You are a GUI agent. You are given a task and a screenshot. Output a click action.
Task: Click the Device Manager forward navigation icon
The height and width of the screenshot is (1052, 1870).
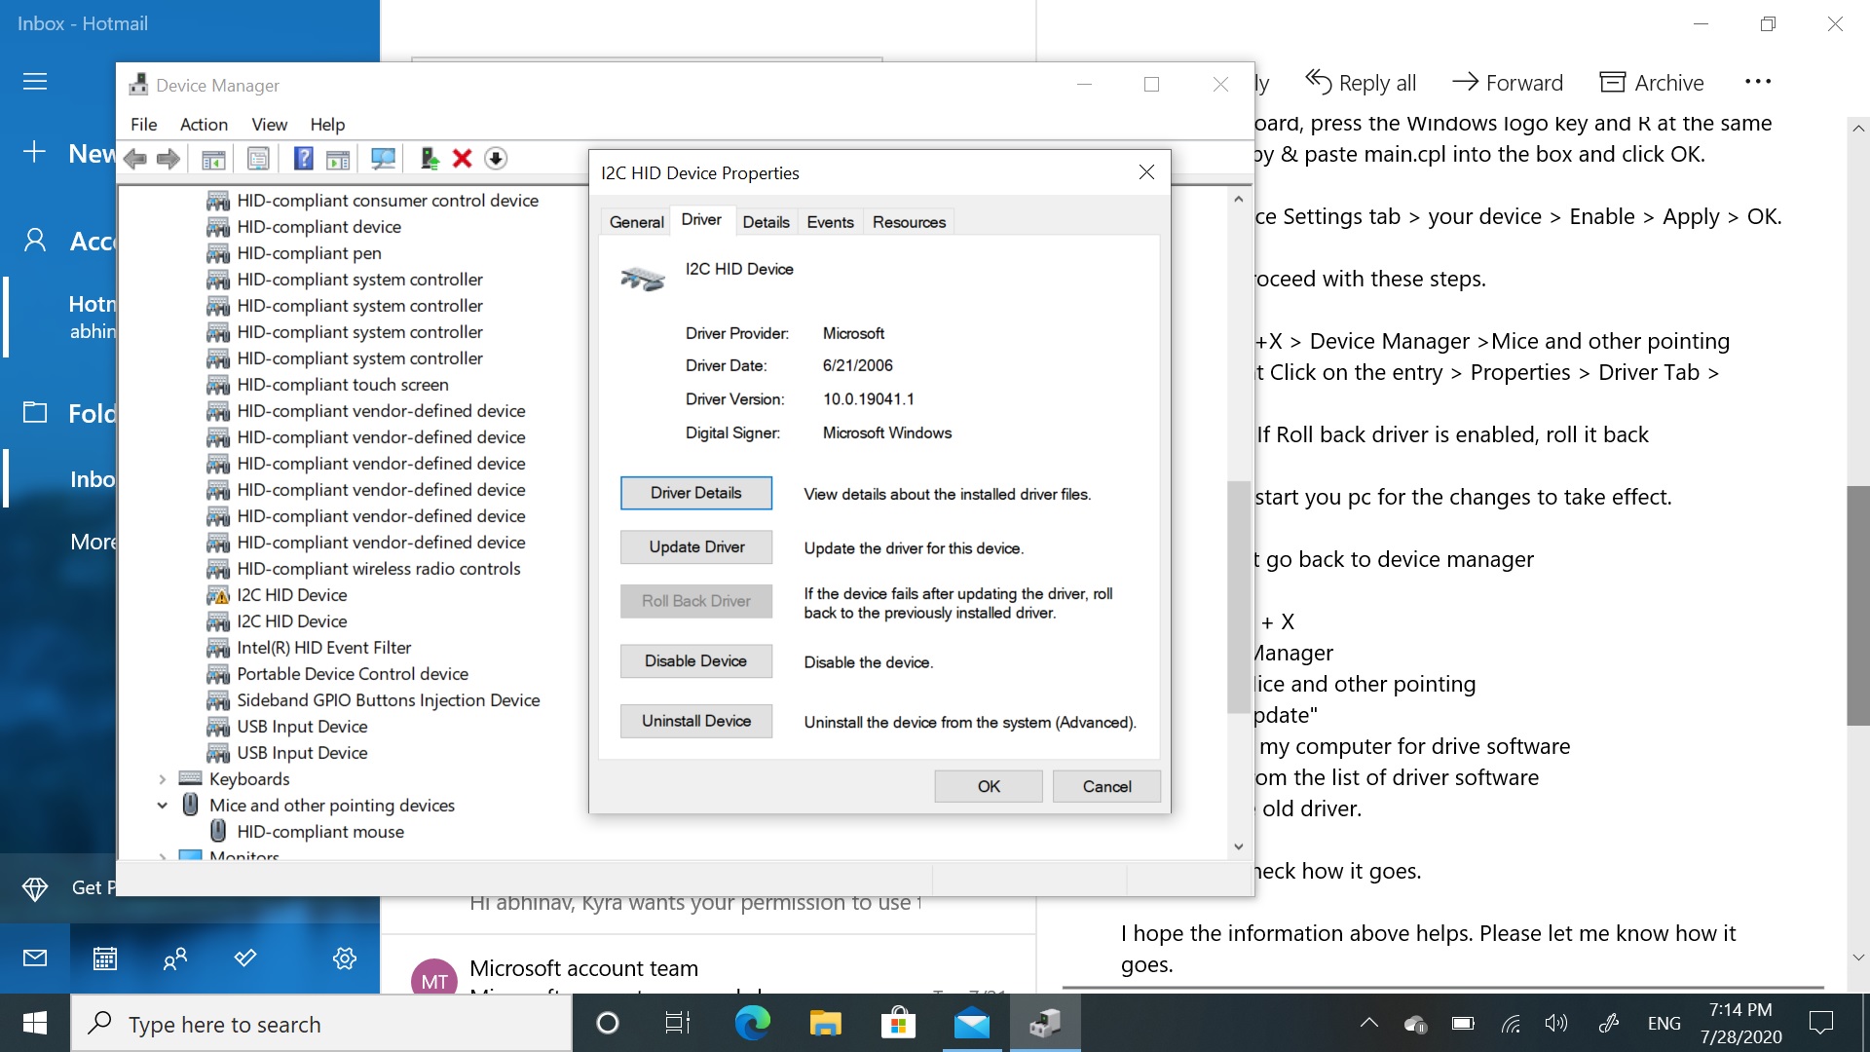point(168,158)
